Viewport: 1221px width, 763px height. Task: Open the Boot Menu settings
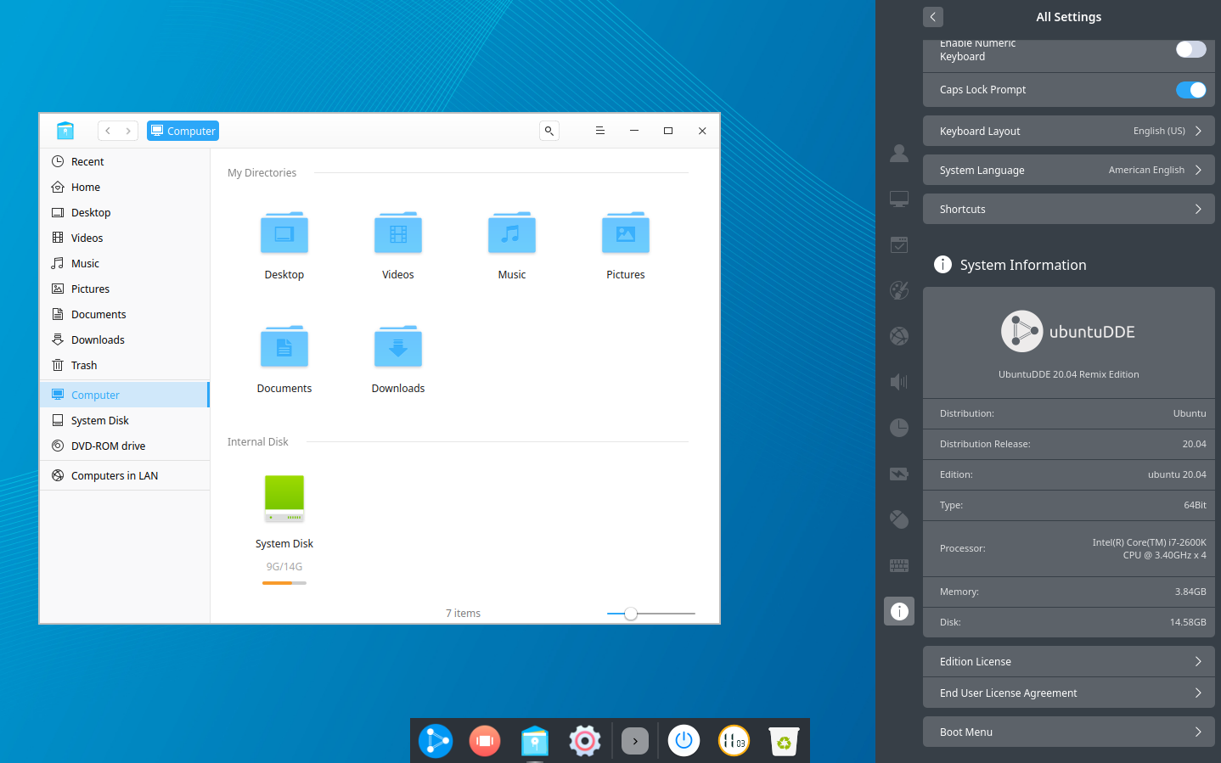tap(1068, 732)
